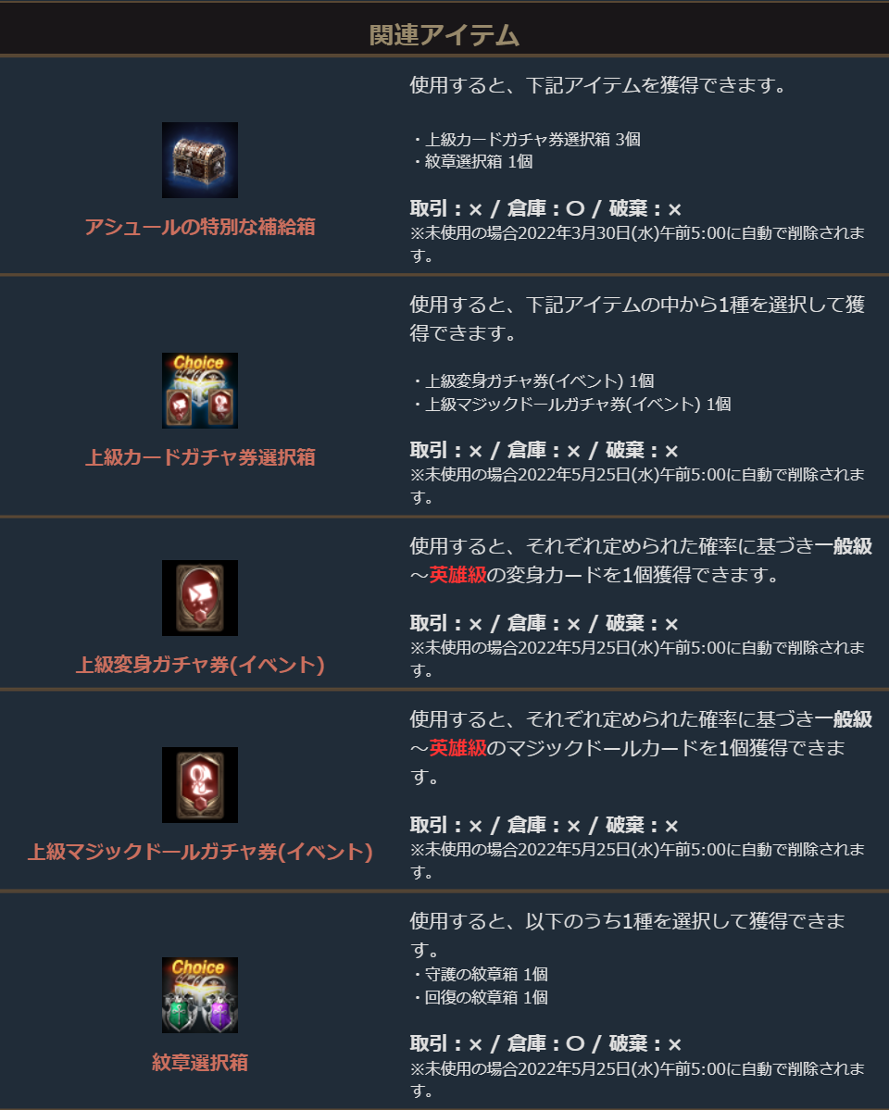Open the 紋章選択箱 item name

(200, 1062)
